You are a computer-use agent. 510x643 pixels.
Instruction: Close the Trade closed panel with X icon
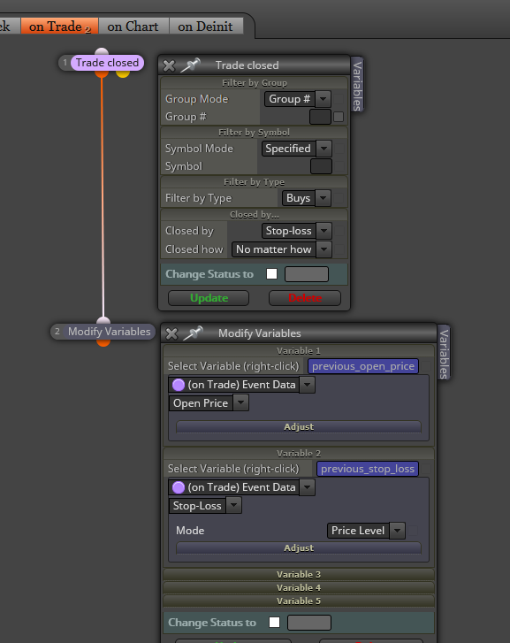point(169,65)
